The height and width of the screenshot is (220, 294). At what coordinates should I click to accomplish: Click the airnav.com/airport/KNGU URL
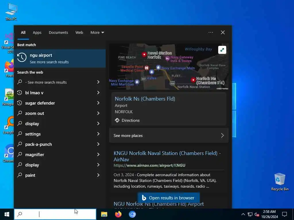point(149,165)
